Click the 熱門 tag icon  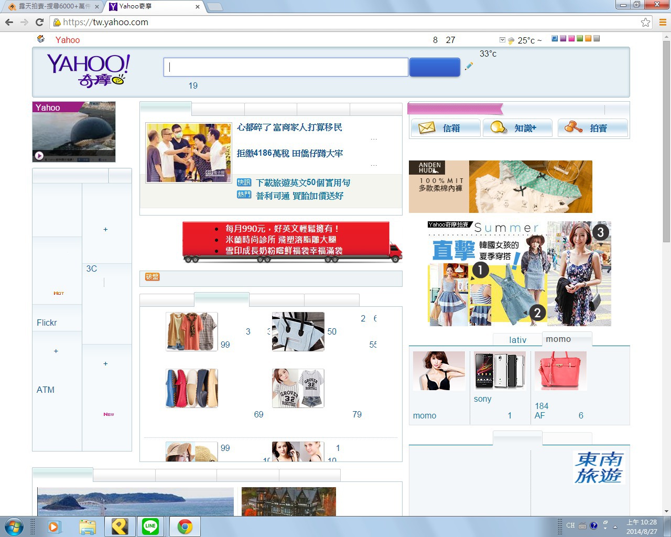pos(244,195)
